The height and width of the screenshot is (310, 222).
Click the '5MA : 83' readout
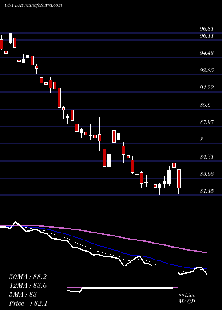coord(23,294)
